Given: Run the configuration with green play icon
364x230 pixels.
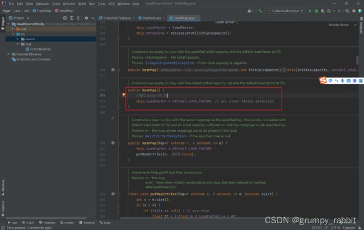Looking at the screenshot, I should tap(310, 11).
